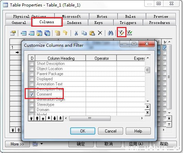Check the Generation Origin checkbox

32,99
